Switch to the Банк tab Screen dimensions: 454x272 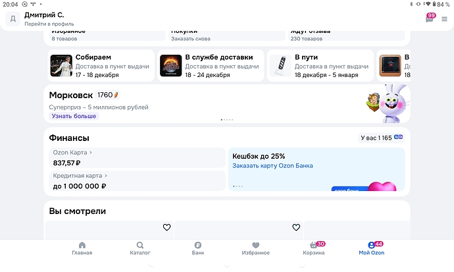click(x=198, y=248)
